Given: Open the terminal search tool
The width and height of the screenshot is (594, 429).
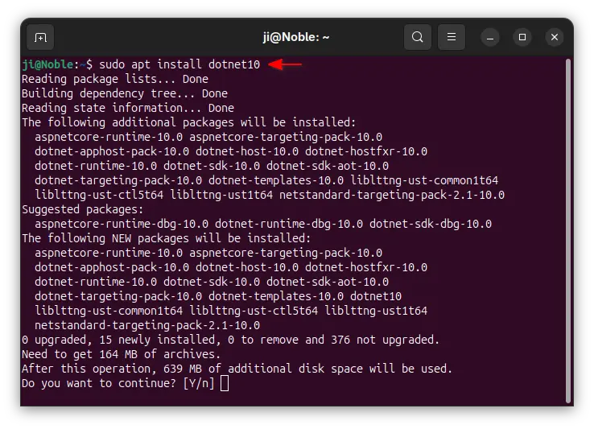Looking at the screenshot, I should [x=418, y=37].
